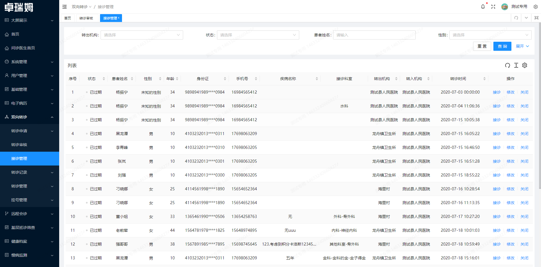Click 关闭 for row 8 刁晓娜
The width and height of the screenshot is (541, 267).
coord(524,189)
